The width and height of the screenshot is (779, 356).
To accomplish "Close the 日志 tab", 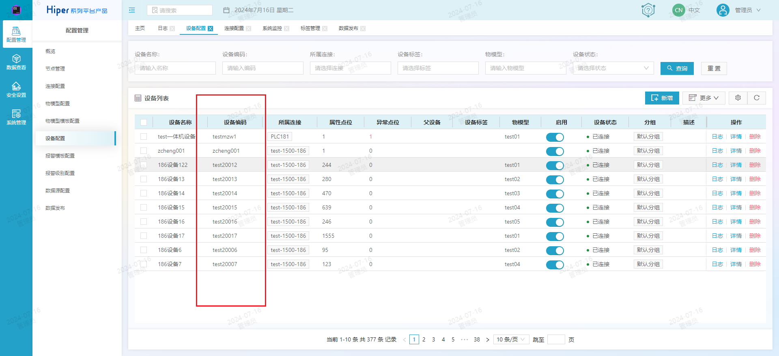I will pyautogui.click(x=172, y=28).
